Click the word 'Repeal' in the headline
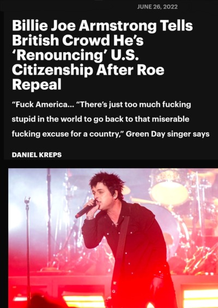The image size is (218, 308). coord(37,84)
